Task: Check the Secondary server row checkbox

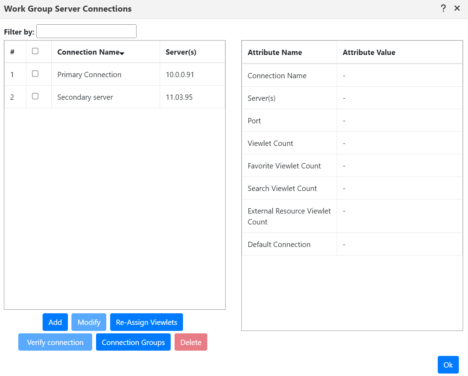Action: 35,96
